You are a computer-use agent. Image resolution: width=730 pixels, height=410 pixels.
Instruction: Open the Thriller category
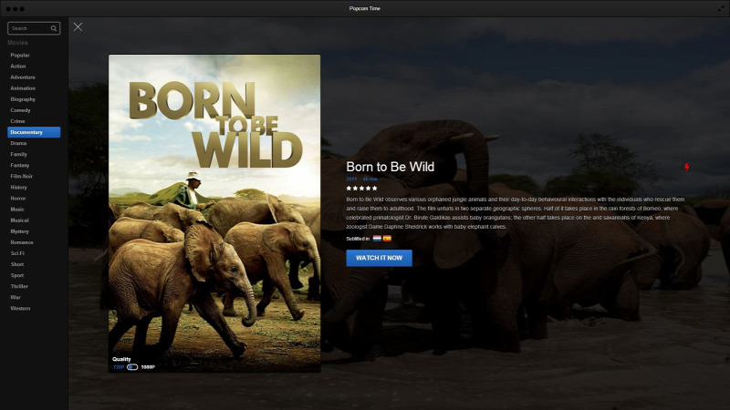point(19,286)
